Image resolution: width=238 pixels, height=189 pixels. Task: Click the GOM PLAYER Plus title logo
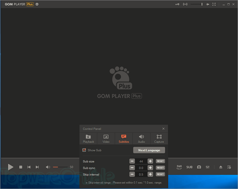(x=19, y=4)
